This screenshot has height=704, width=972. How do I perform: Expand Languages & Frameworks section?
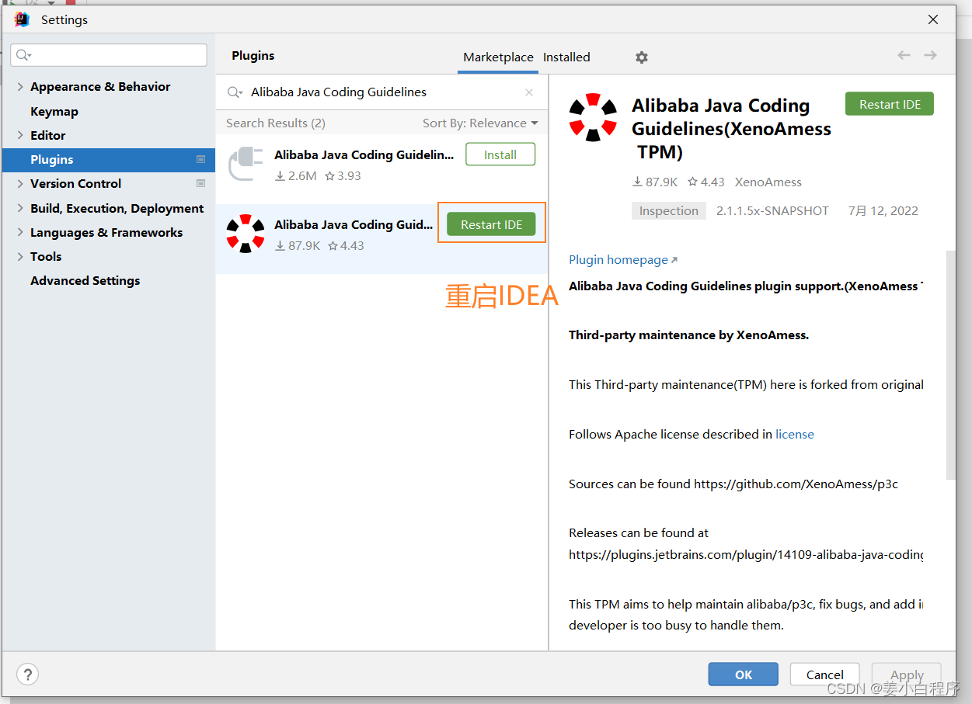point(20,232)
